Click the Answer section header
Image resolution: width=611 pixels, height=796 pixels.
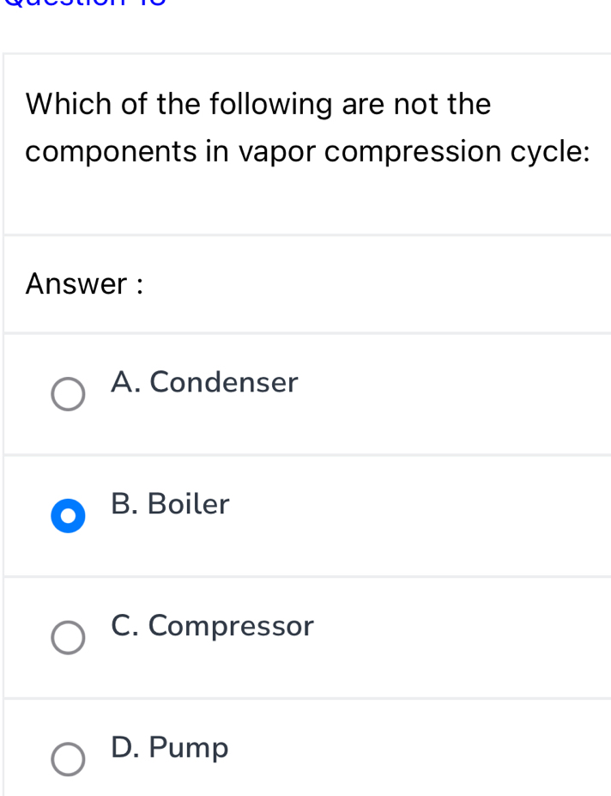[x=82, y=283]
